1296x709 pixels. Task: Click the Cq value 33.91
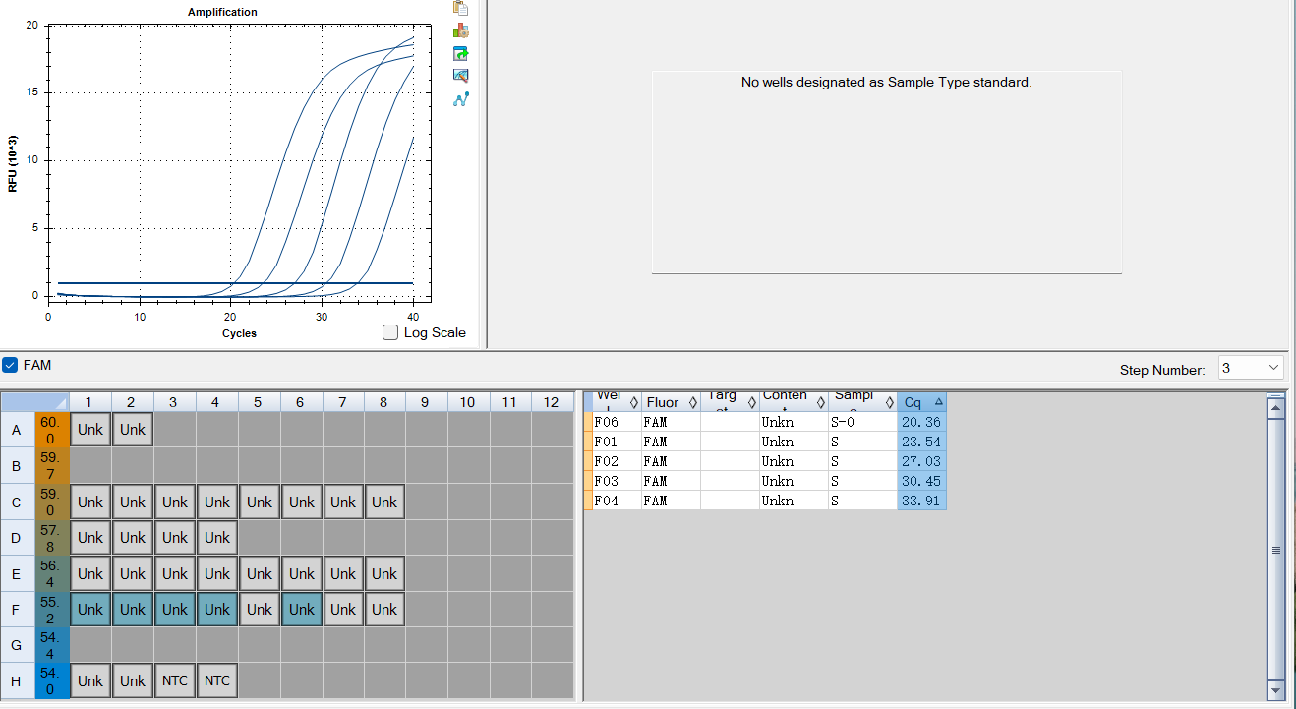click(x=921, y=501)
